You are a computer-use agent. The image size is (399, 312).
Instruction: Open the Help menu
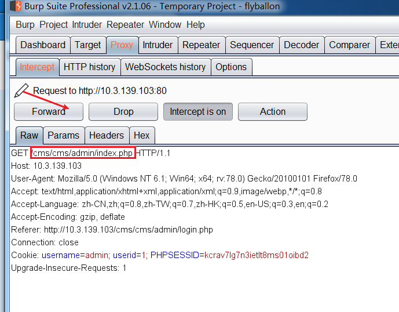(x=195, y=25)
